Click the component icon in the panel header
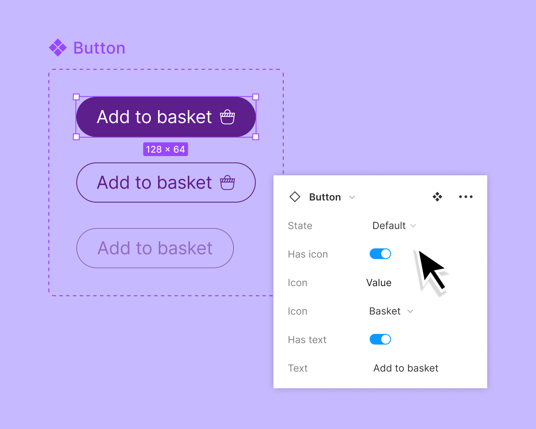Screen dimensions: 536x429 click(x=437, y=197)
